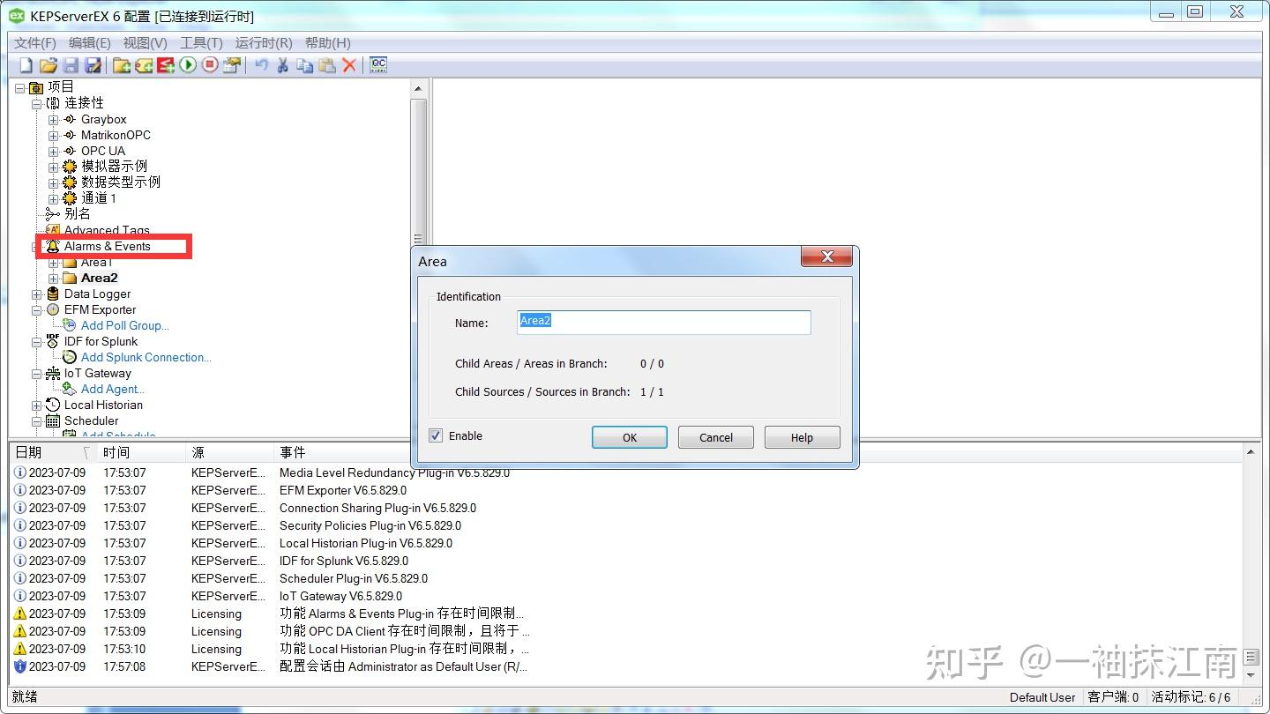Click the Copy toolbar icon

pyautogui.click(x=305, y=65)
